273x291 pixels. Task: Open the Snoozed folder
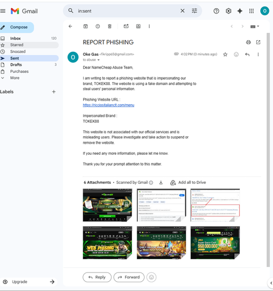[28, 52]
